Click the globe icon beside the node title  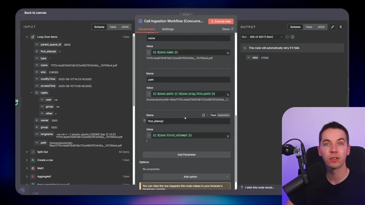tap(140, 21)
